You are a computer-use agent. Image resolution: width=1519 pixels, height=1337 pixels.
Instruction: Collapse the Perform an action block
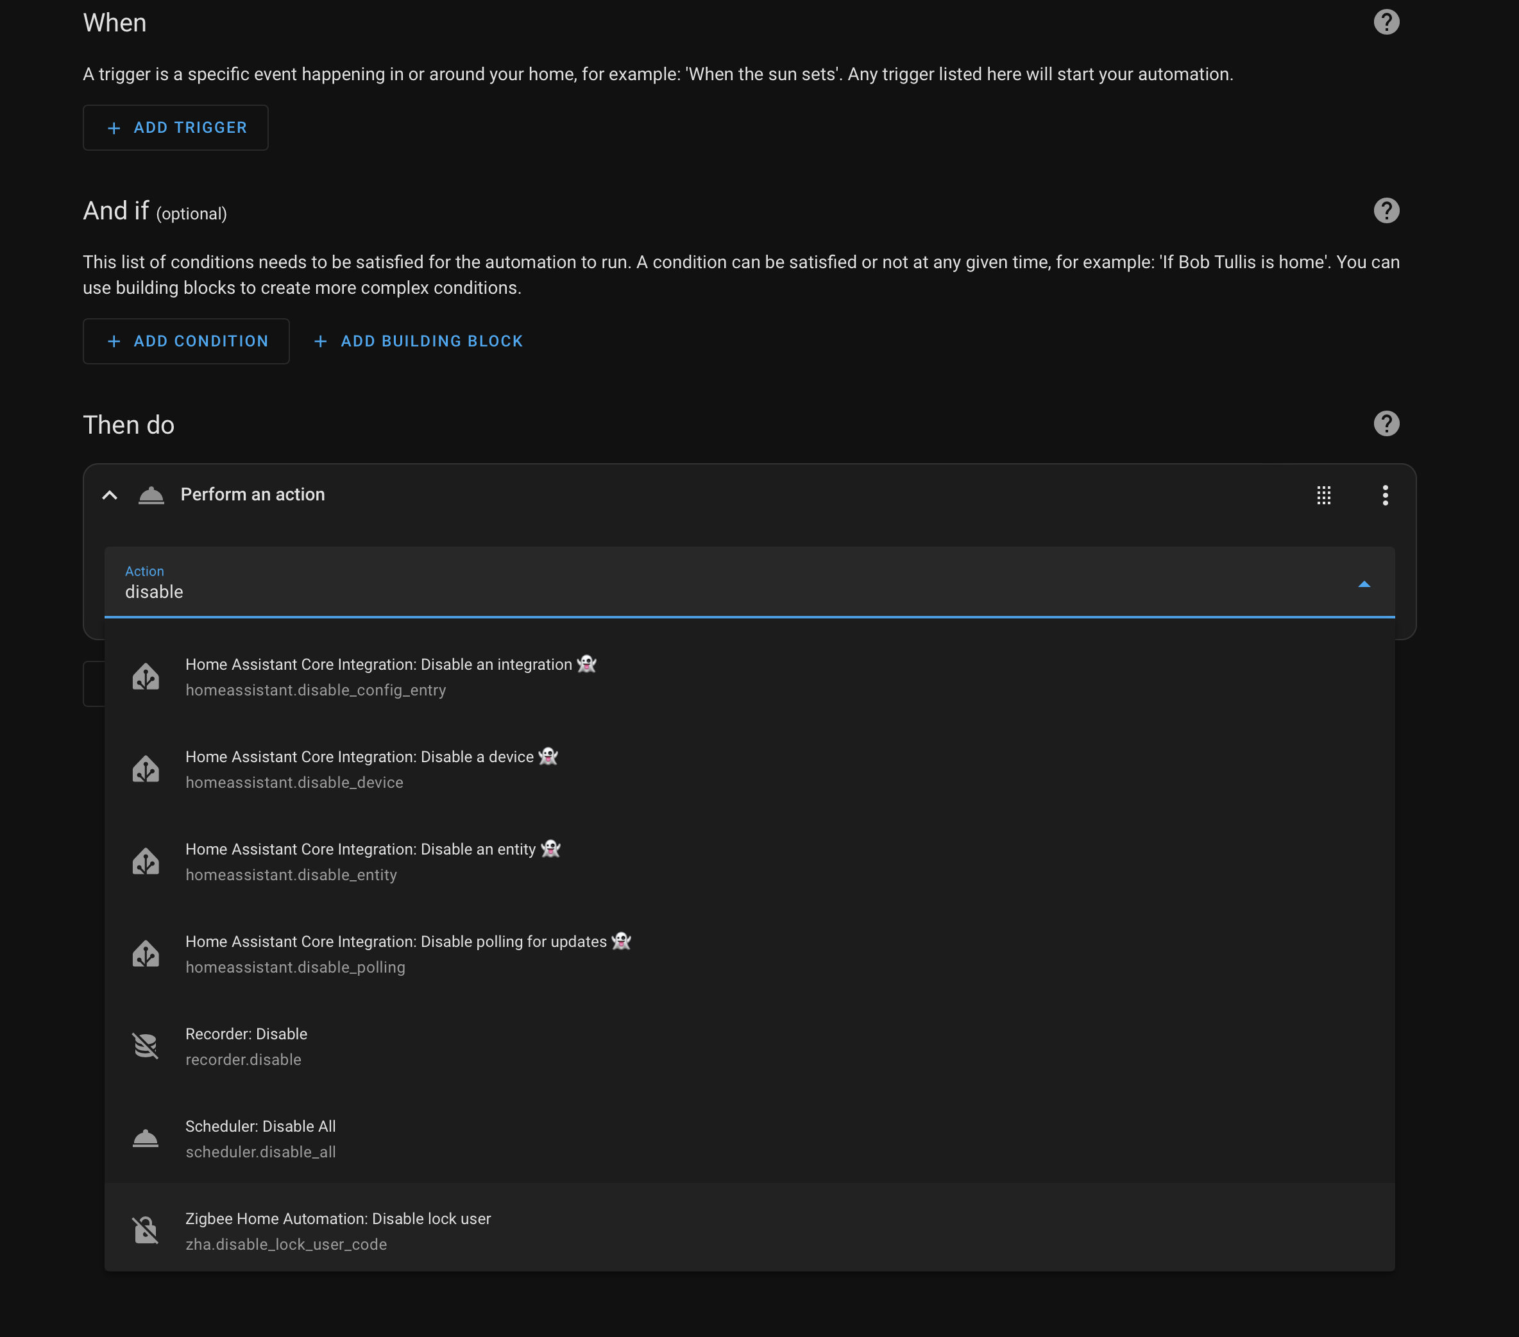click(109, 495)
